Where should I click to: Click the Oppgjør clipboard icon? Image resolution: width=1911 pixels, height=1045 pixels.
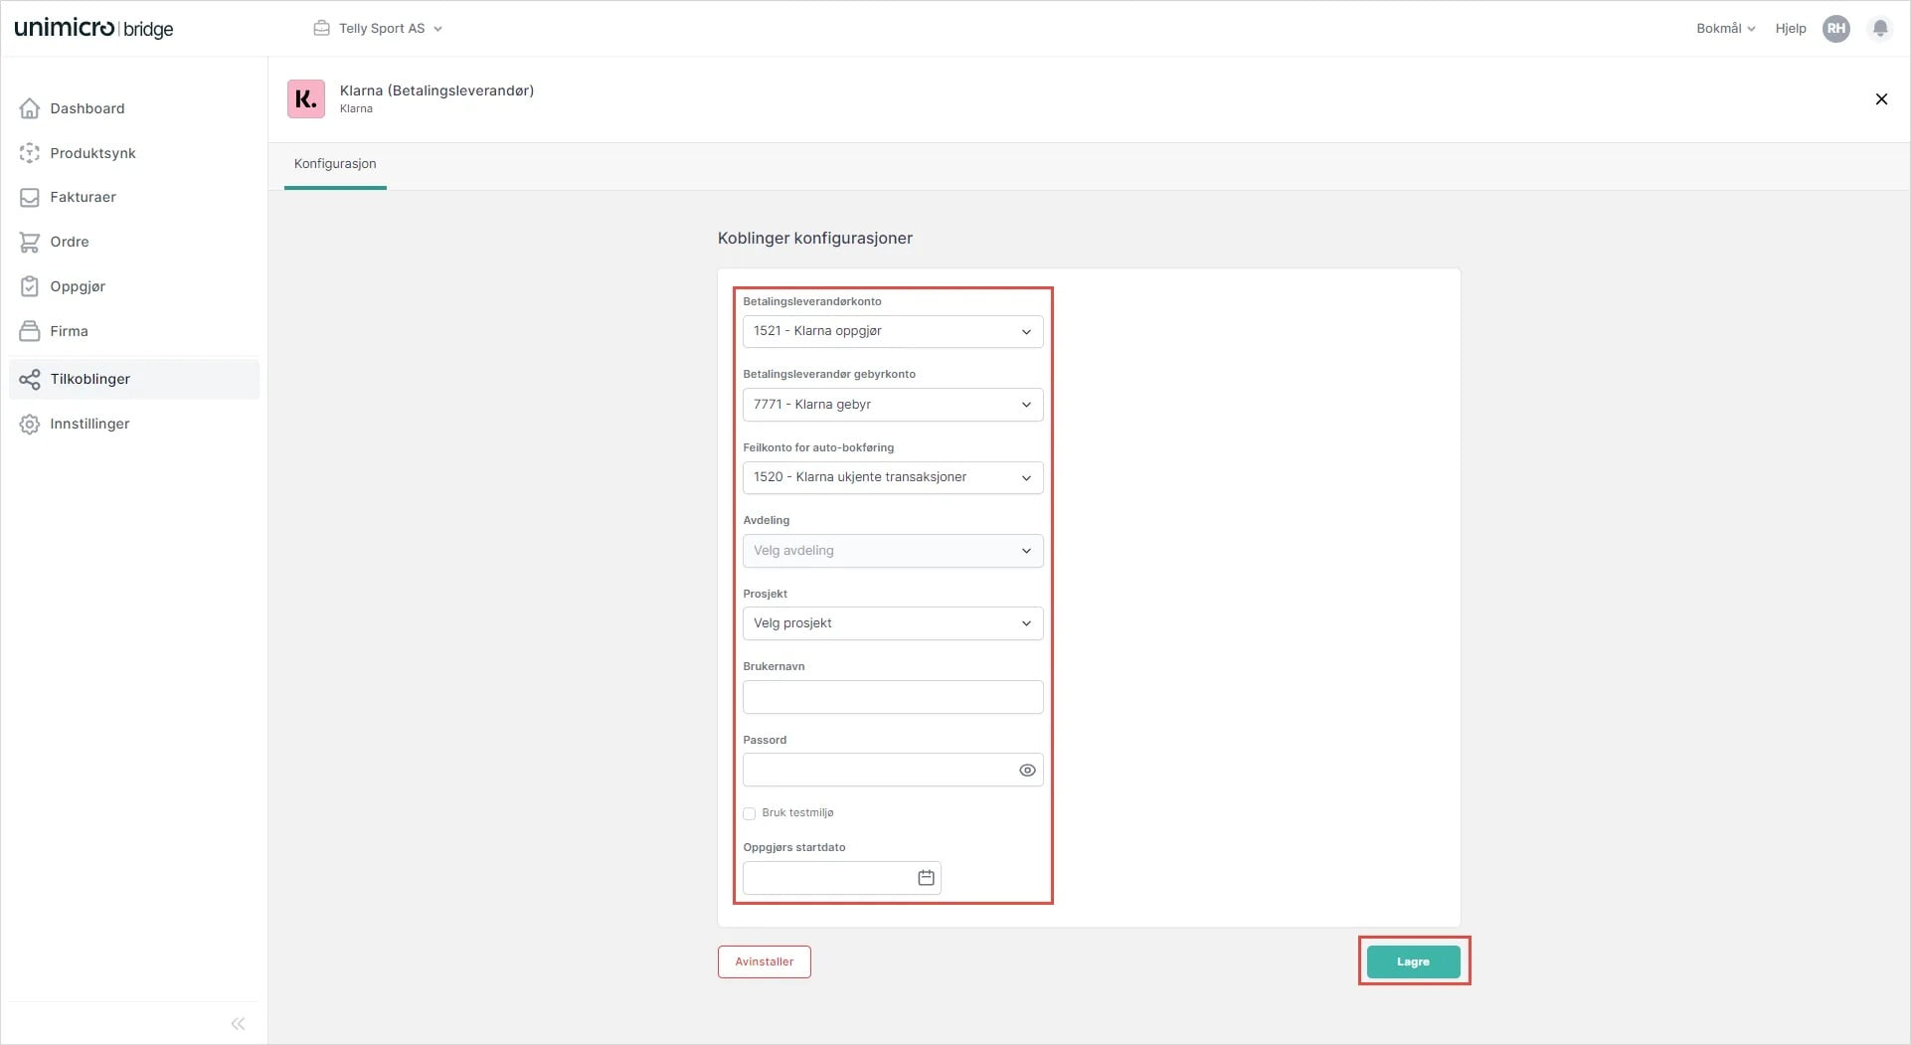coord(30,286)
